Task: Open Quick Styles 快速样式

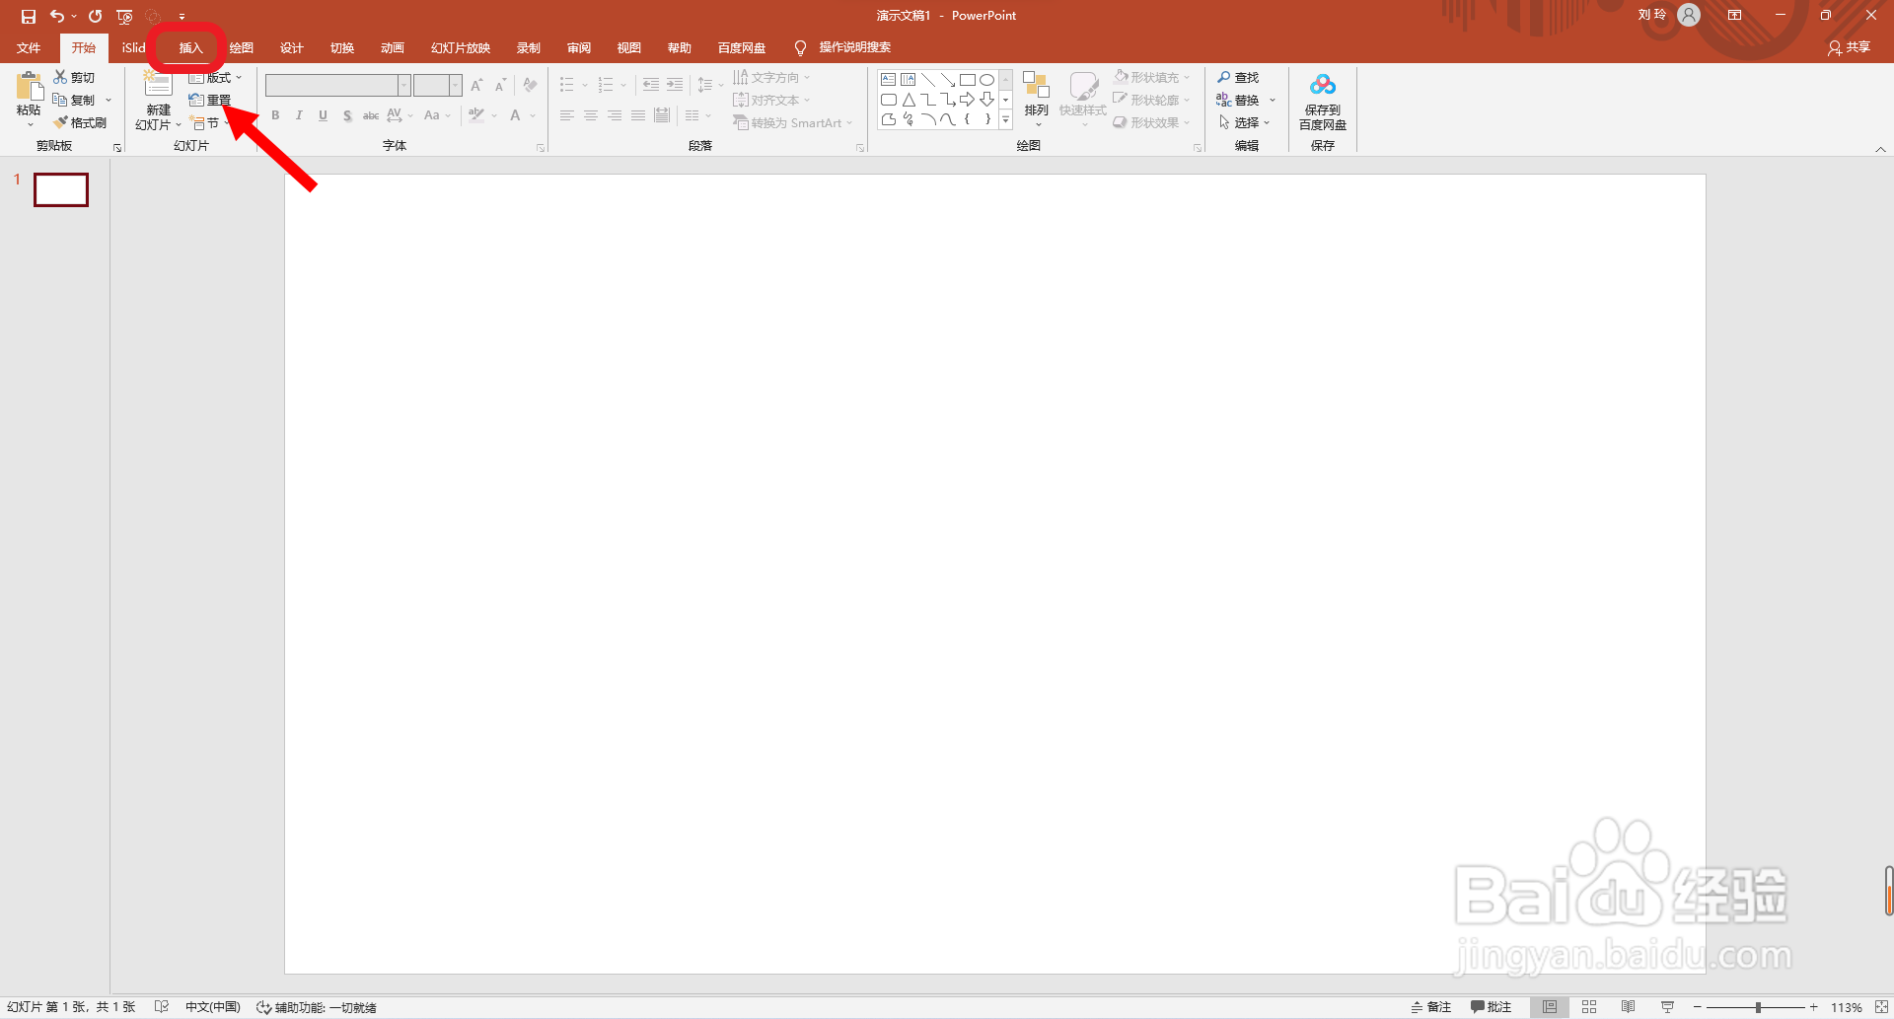Action: click(1083, 99)
